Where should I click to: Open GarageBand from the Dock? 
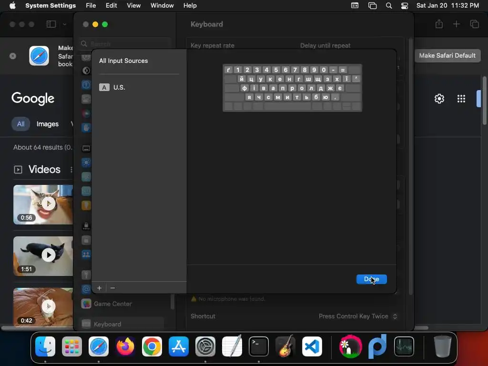click(x=285, y=346)
